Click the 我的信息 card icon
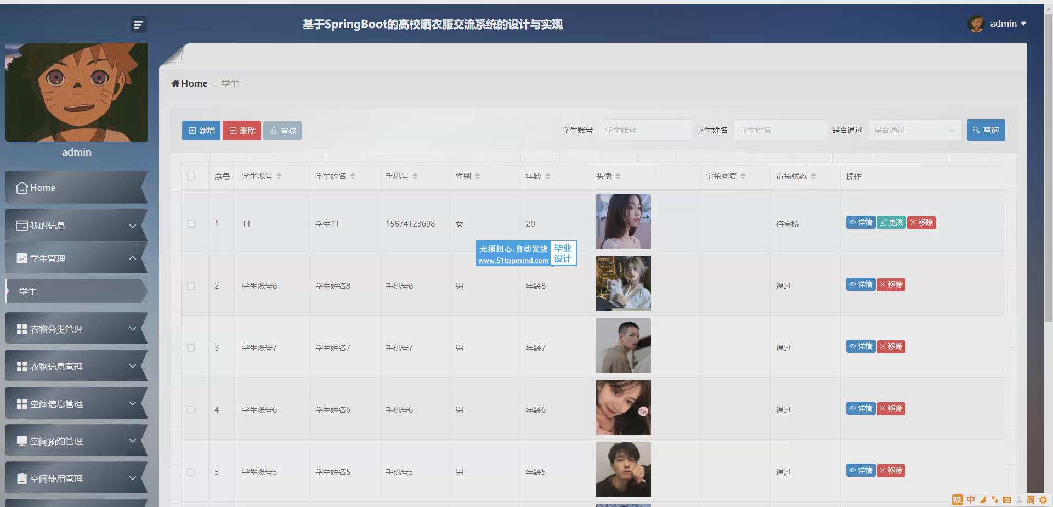The height and width of the screenshot is (507, 1053). (x=22, y=226)
